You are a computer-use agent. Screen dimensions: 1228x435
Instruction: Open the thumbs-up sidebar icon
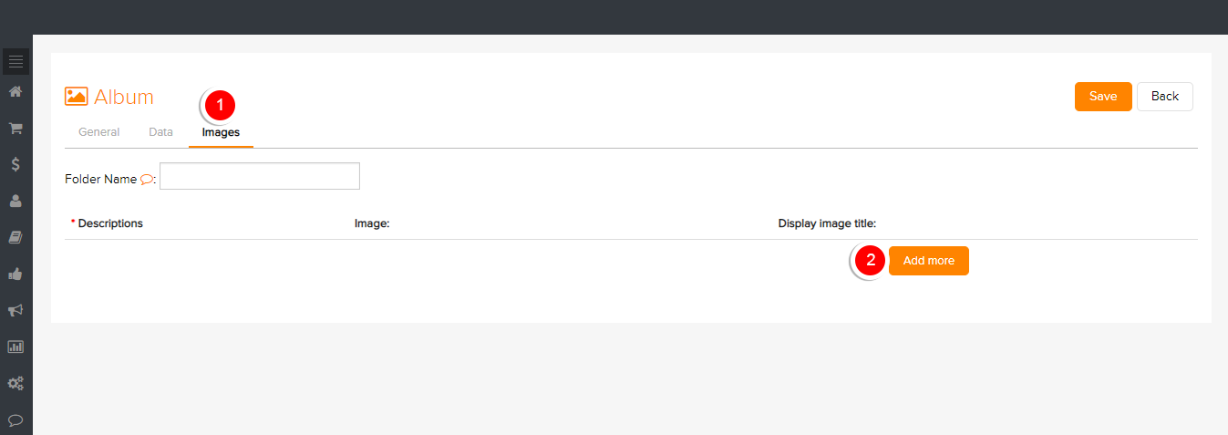click(x=15, y=274)
